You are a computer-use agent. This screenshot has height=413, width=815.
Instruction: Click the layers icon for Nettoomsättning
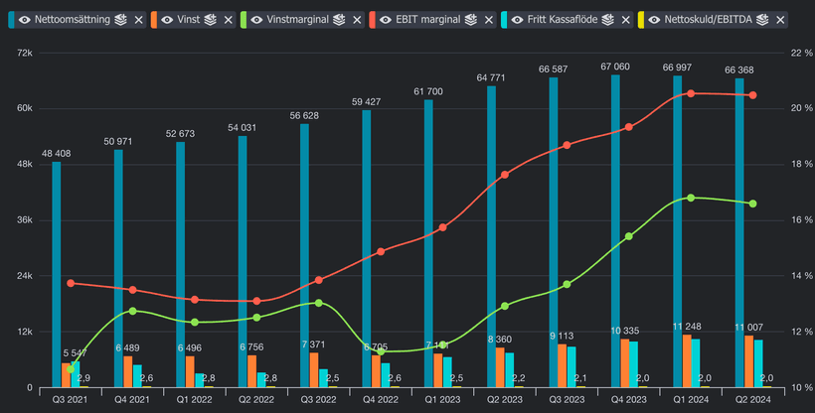[x=120, y=20]
